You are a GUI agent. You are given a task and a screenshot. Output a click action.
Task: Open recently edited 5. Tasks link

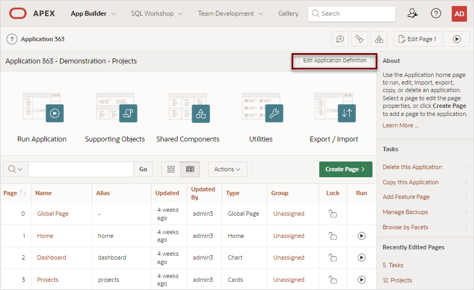point(393,265)
